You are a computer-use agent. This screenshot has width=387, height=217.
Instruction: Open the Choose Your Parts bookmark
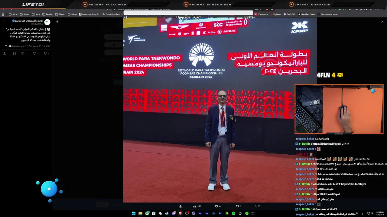tap(112, 14)
